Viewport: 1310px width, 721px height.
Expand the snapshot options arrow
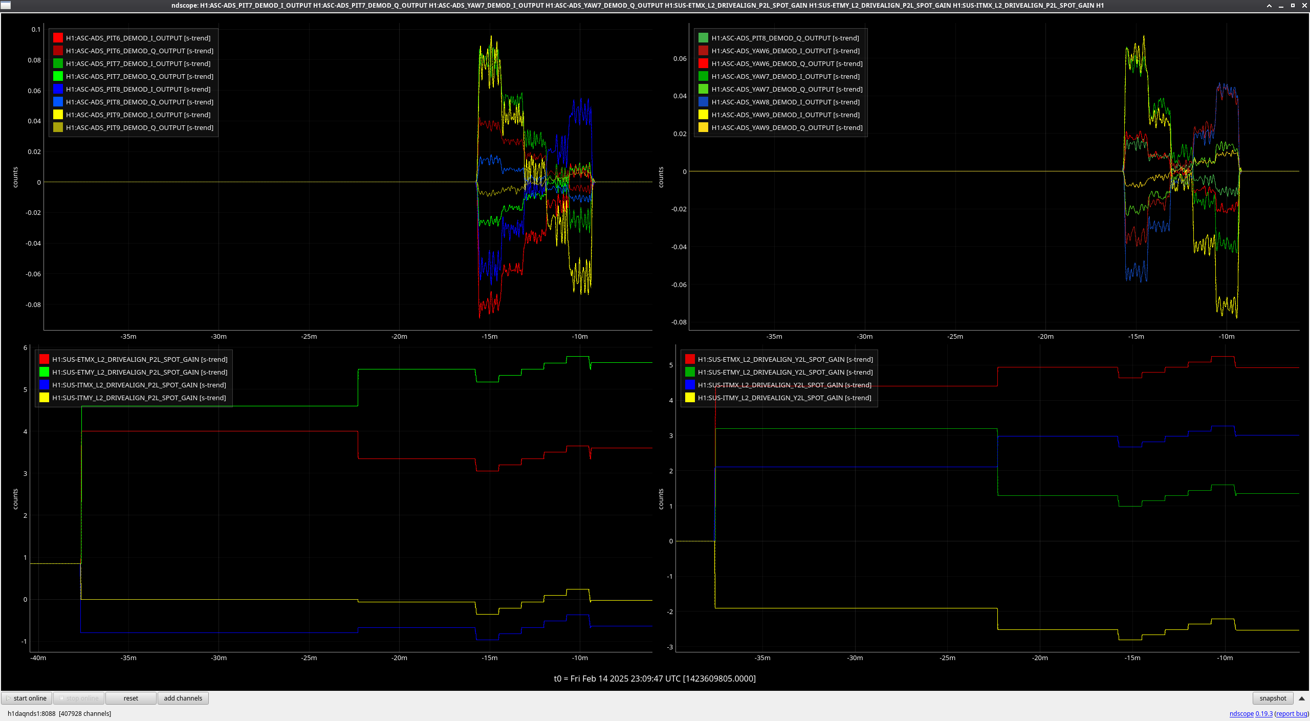(x=1302, y=698)
